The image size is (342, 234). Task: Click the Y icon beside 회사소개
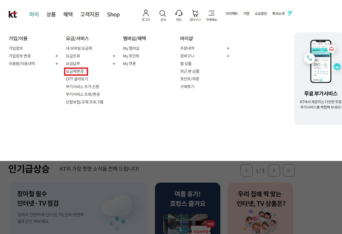[290, 13]
